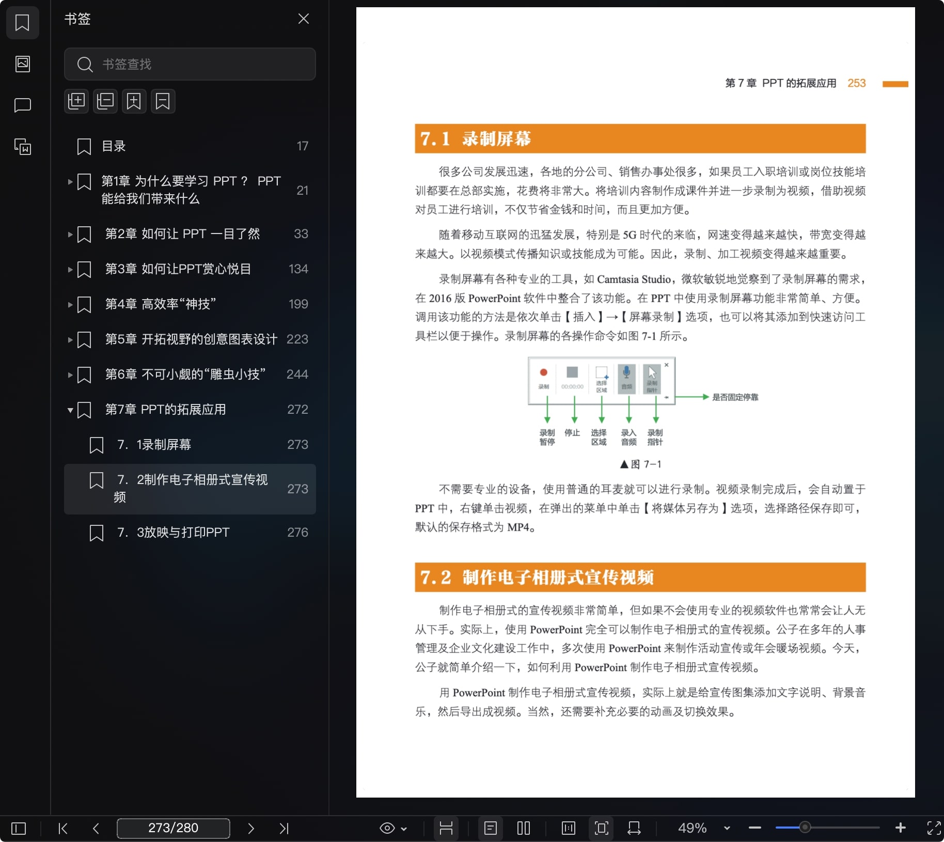Go to the next page
Viewport: 944px width, 842px height.
(x=251, y=828)
